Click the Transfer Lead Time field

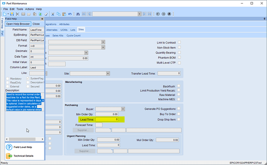pyautogui.click(x=169, y=73)
